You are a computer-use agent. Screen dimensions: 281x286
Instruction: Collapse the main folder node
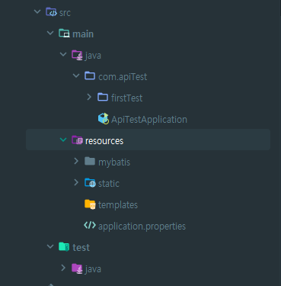[50, 33]
